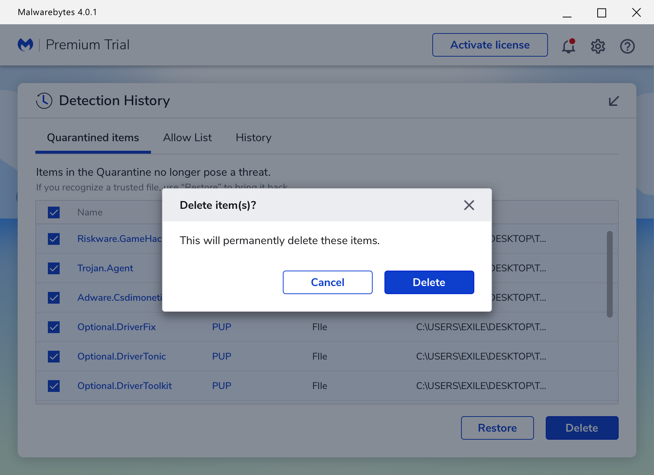Select the Trojan.Agent item name
The width and height of the screenshot is (654, 475).
(x=105, y=268)
